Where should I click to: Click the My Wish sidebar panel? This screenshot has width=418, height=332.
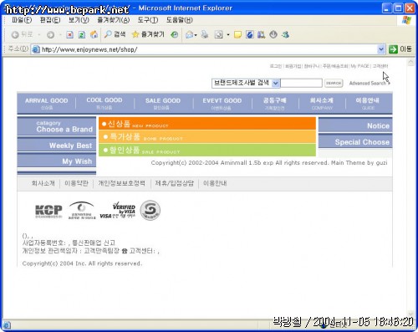point(57,161)
